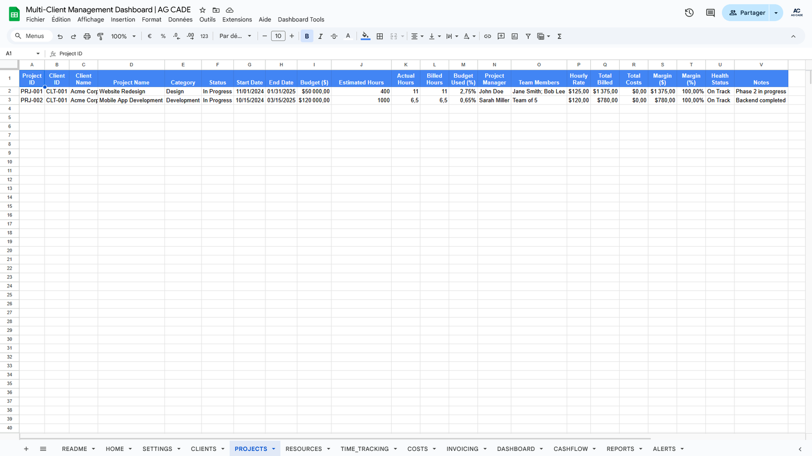The width and height of the screenshot is (812, 456).
Task: Toggle italic formatting
Action: [x=320, y=36]
